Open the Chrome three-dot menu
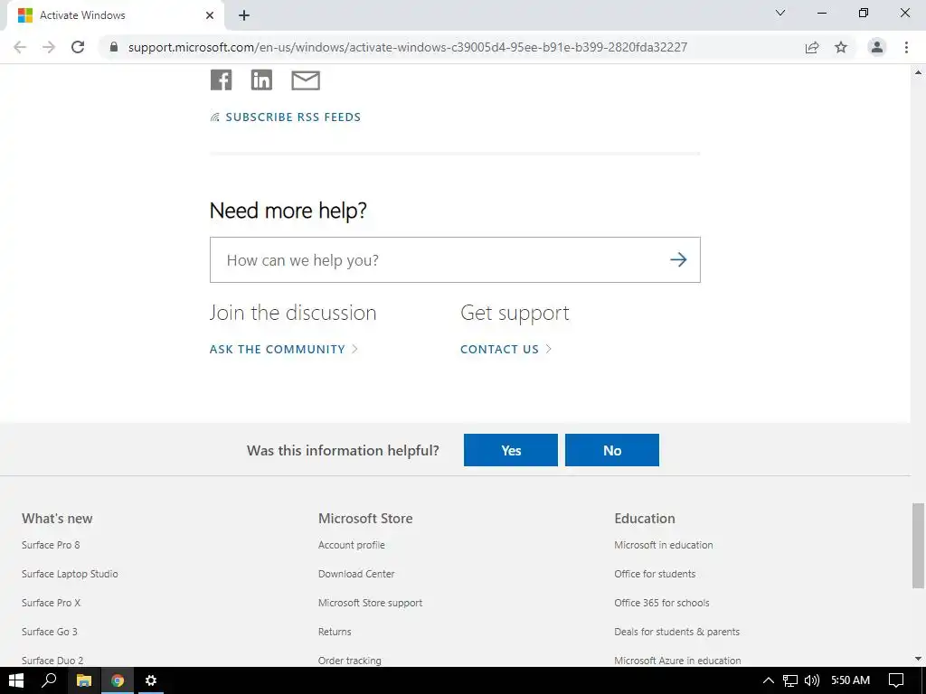Screen dimensions: 926x694 (906, 47)
